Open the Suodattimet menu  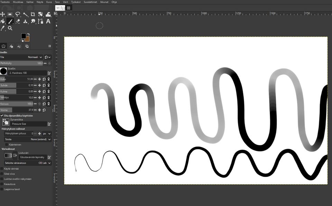(90, 2)
